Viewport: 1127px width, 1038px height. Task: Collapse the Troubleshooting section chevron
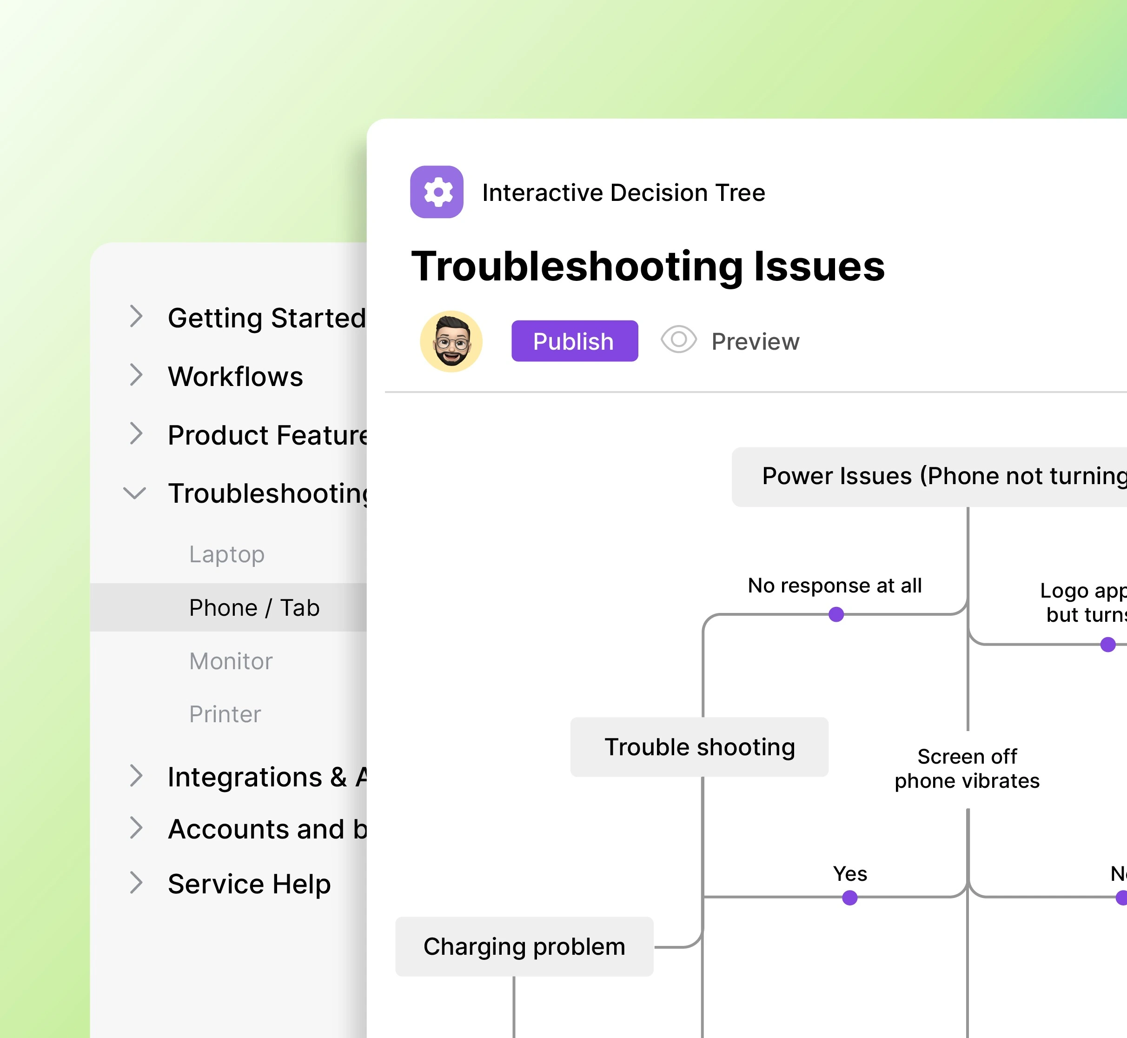coord(135,493)
